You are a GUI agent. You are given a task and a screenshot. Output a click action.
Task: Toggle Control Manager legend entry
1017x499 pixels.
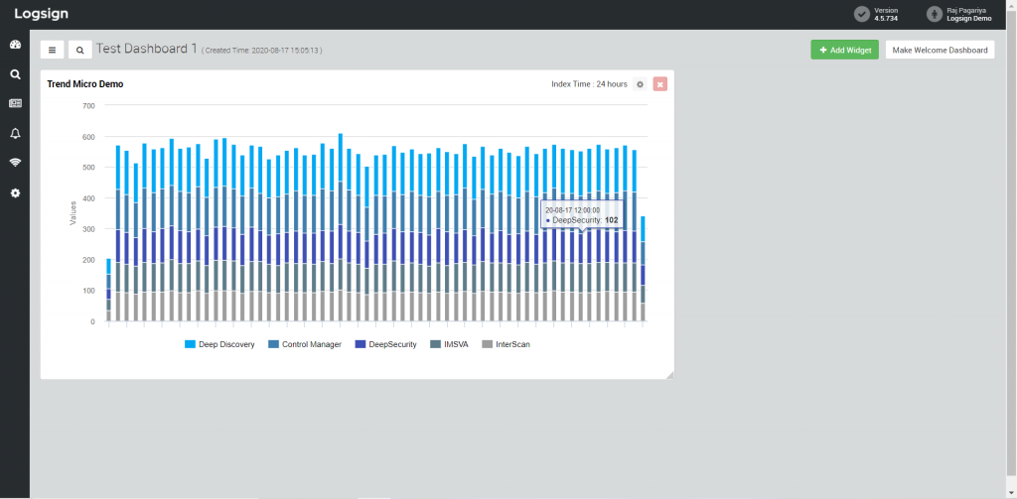(x=305, y=345)
